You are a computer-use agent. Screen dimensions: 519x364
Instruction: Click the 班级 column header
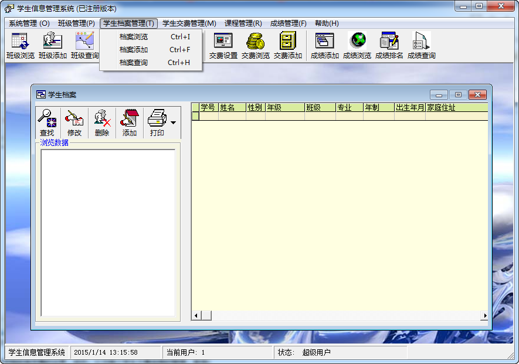(320, 107)
